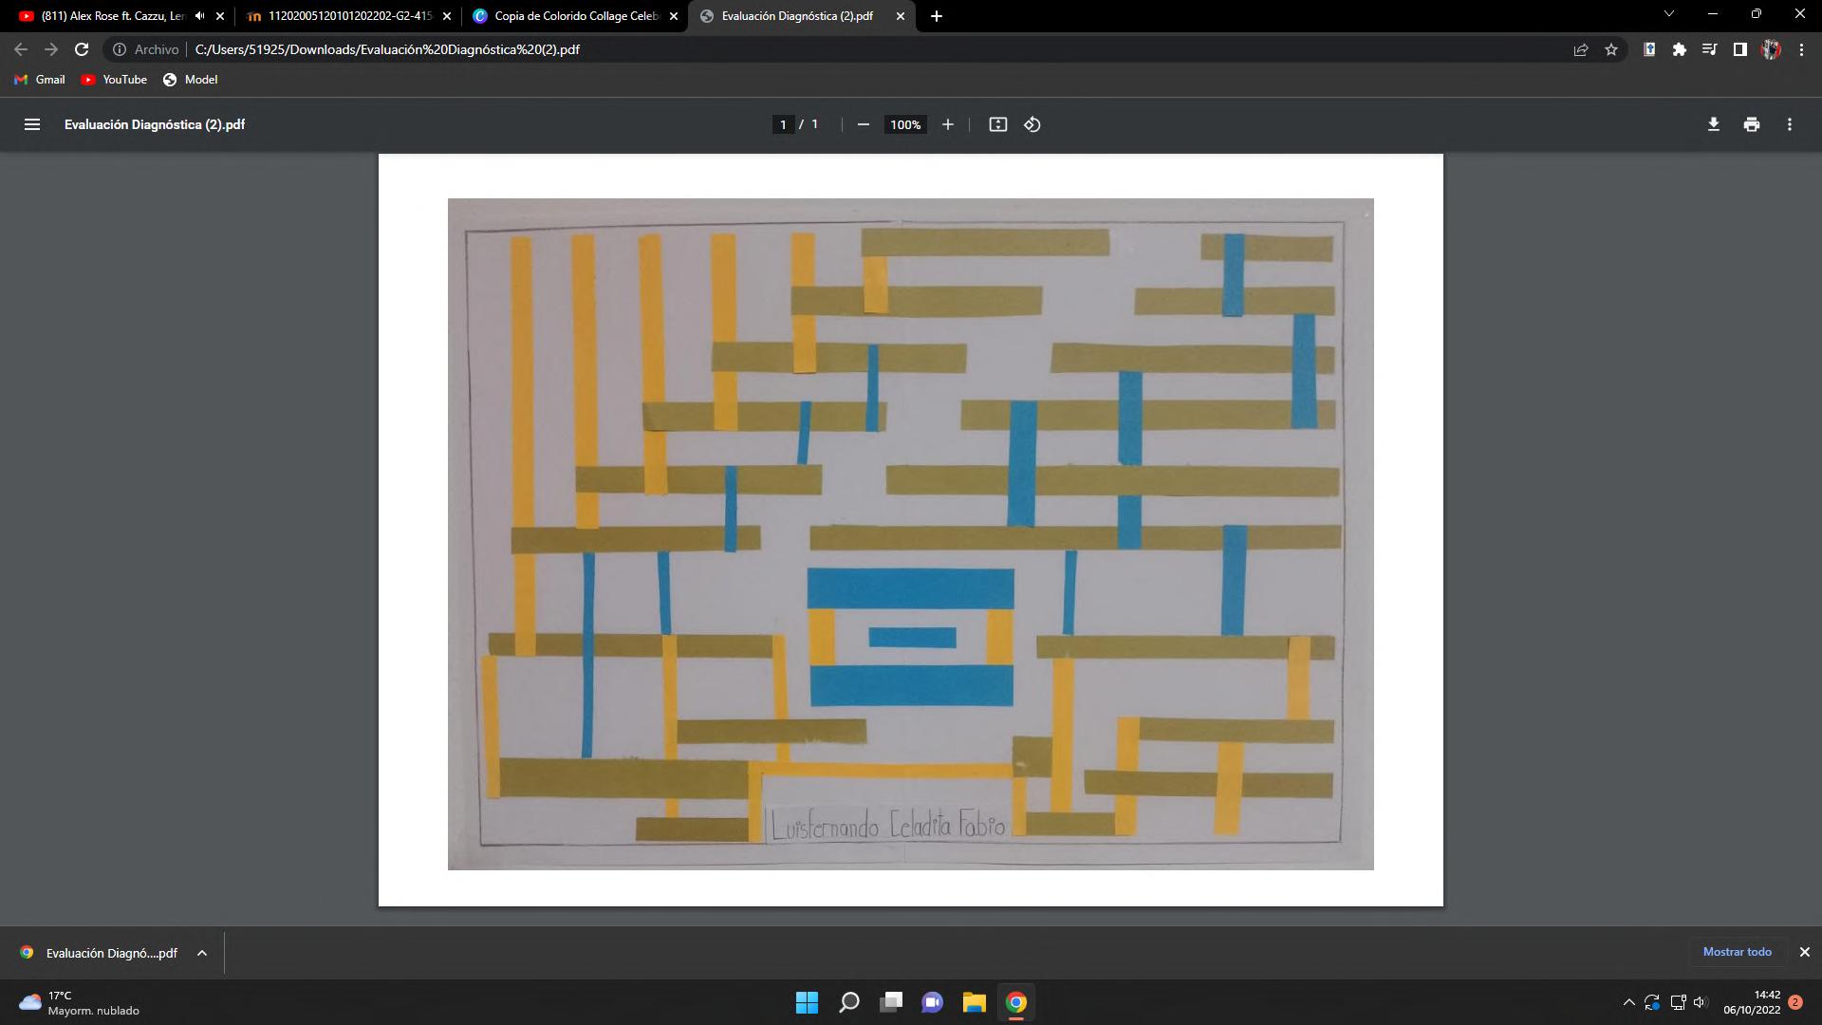
Task: Bookmark this page with the star icon
Action: point(1610,49)
